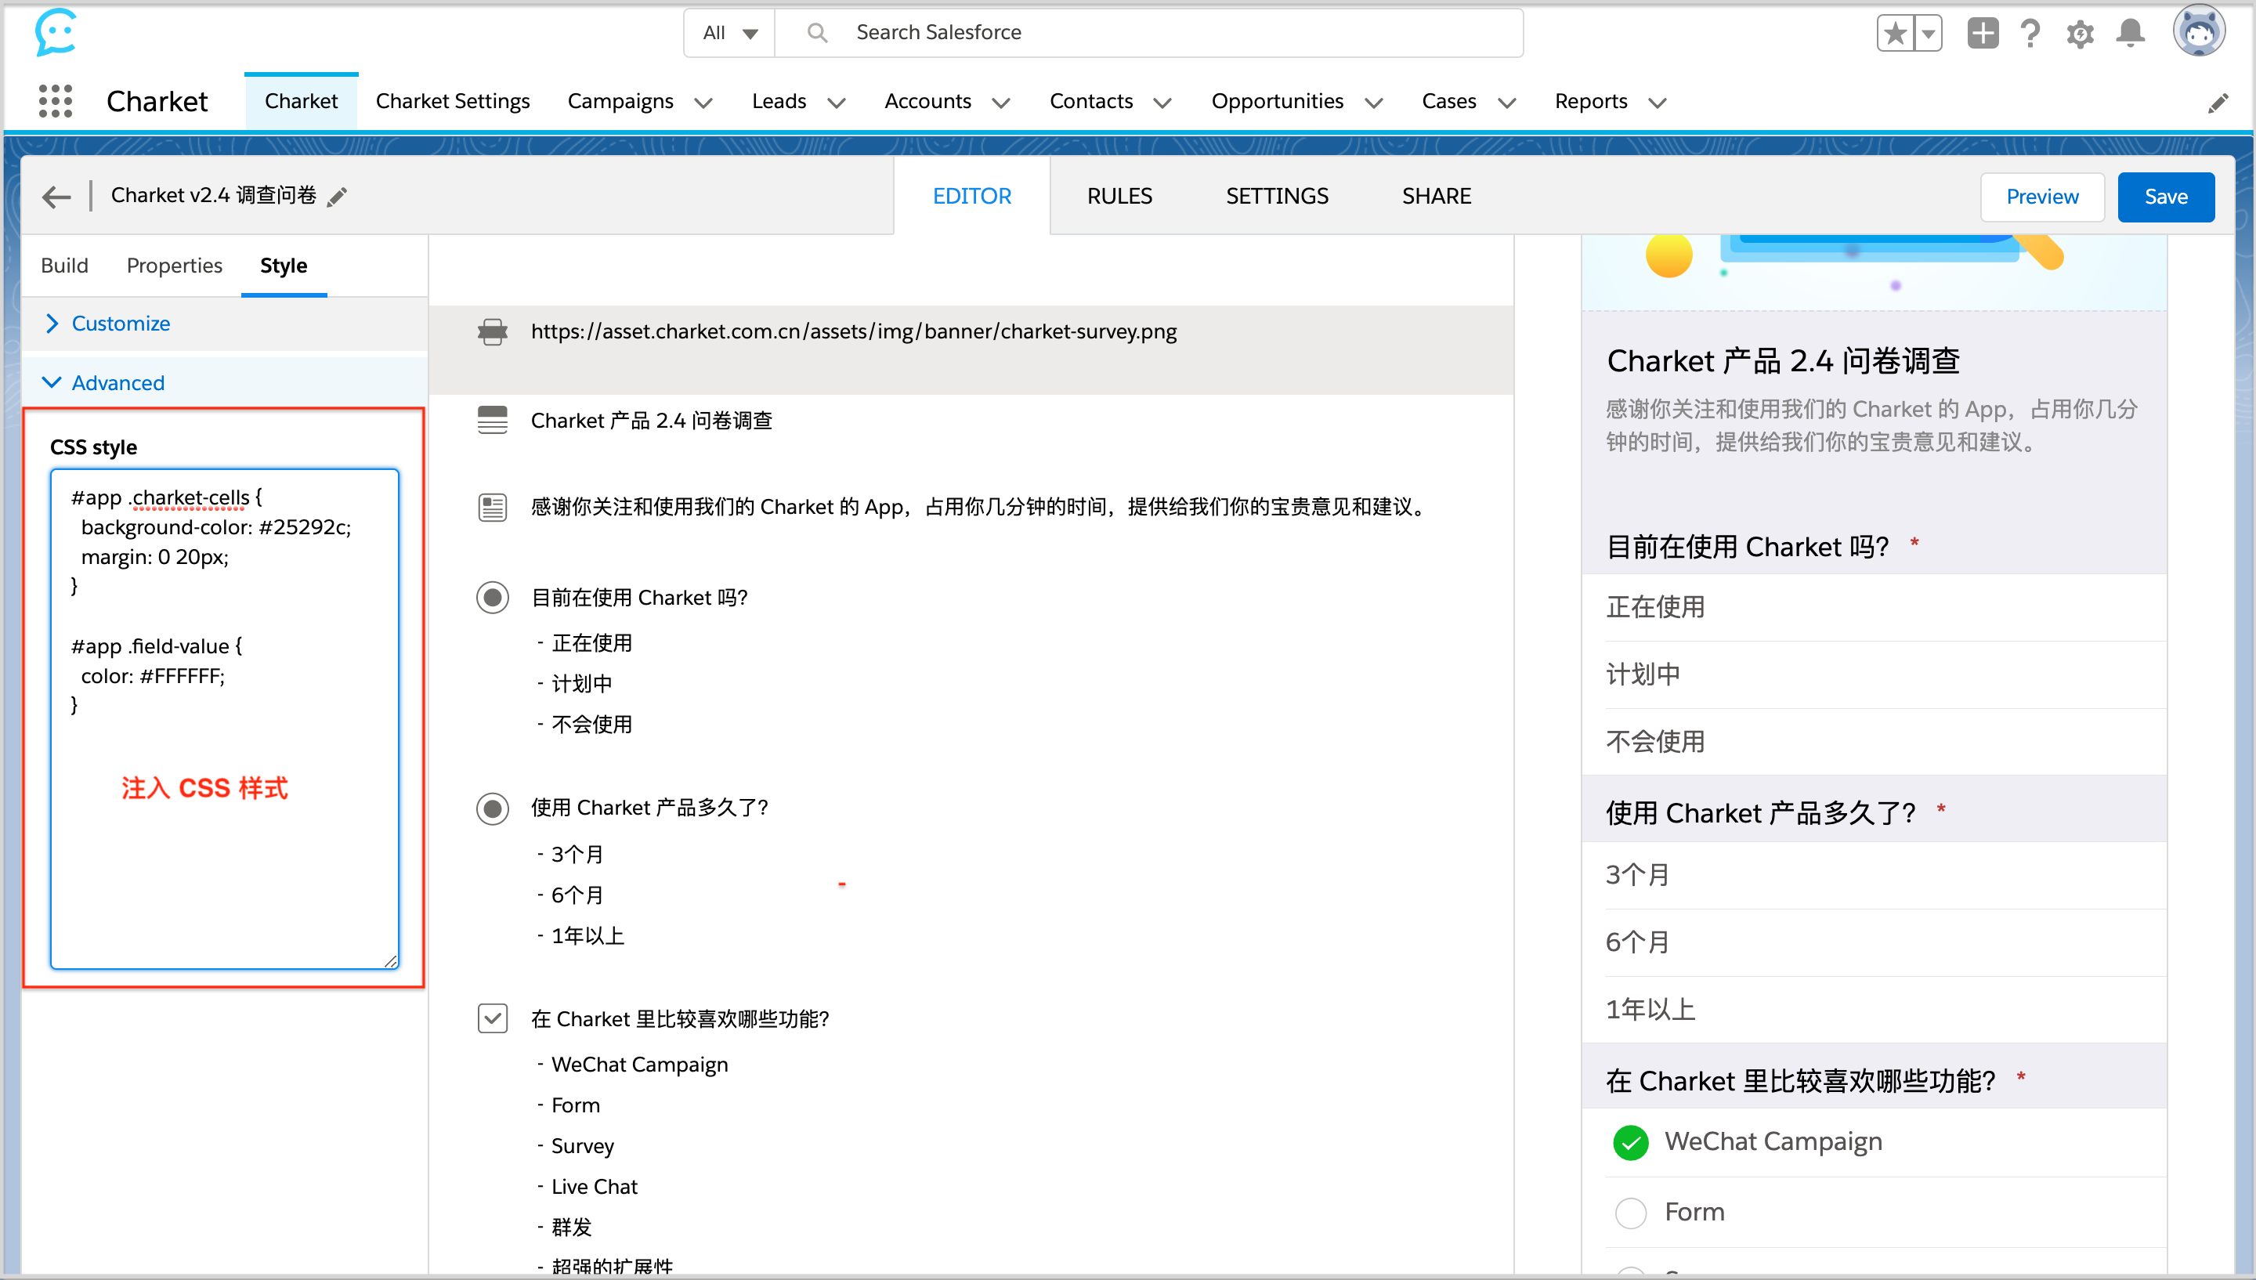This screenshot has width=2256, height=1280.
Task: Open the All search scope dropdown
Action: tap(729, 34)
